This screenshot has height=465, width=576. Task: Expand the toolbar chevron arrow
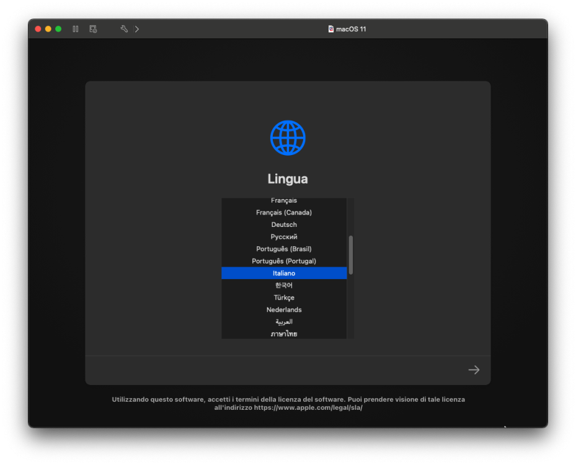(x=136, y=29)
